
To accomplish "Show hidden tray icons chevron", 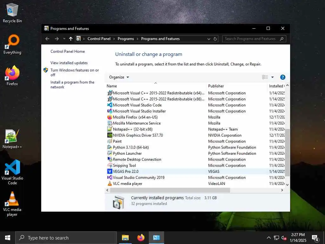I will point(269,238).
